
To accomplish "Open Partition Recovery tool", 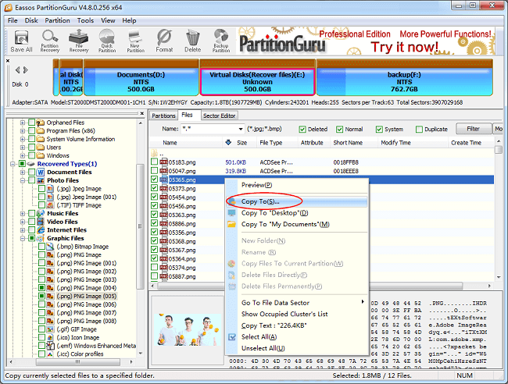I will point(50,41).
